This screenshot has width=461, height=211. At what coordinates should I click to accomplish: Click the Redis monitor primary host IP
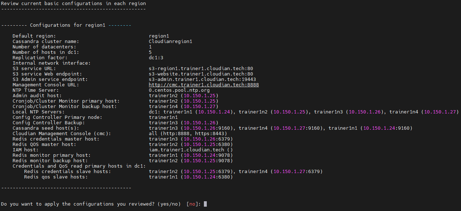200,155
